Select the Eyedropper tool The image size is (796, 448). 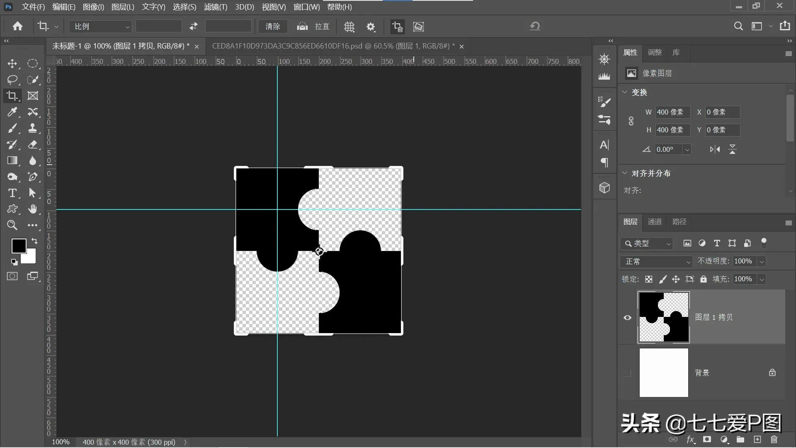click(x=12, y=112)
